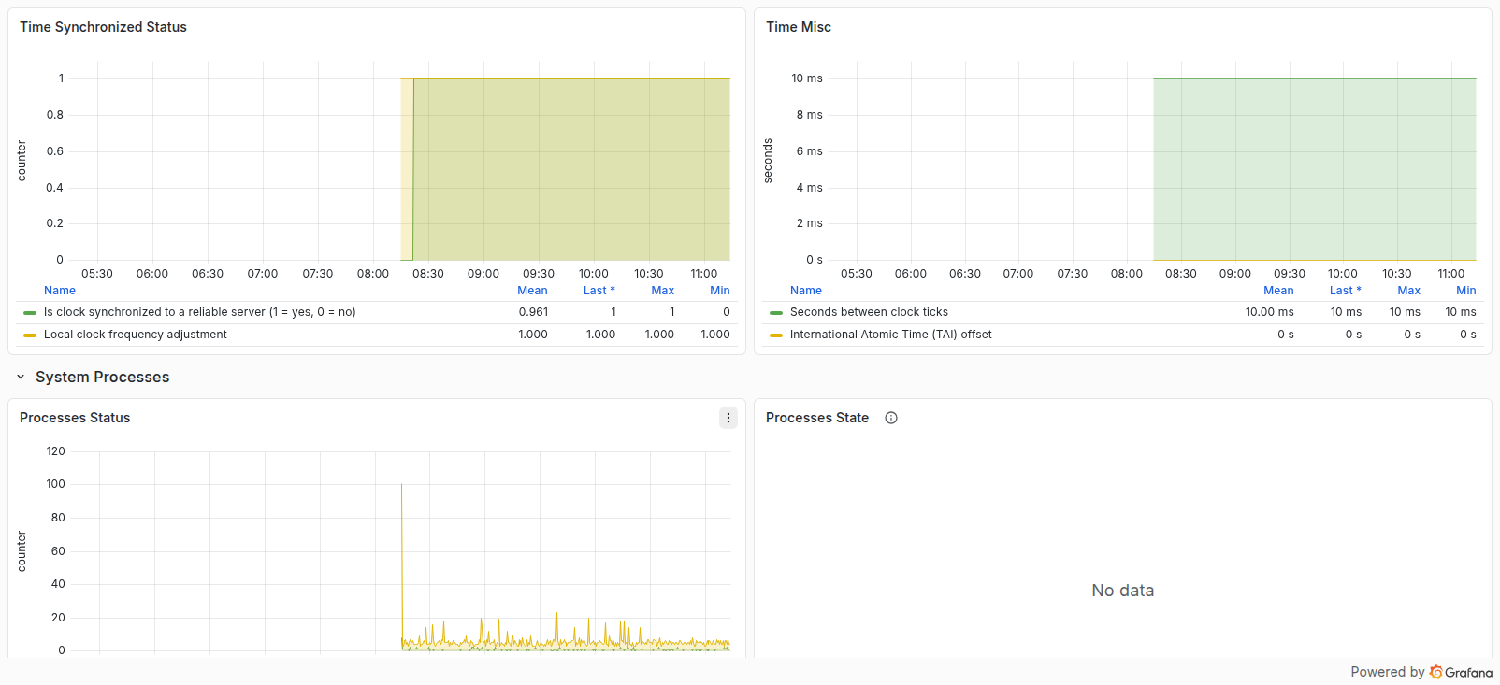Open the Grafana logo link
Screen dimensions: 1500x685
click(1461, 672)
